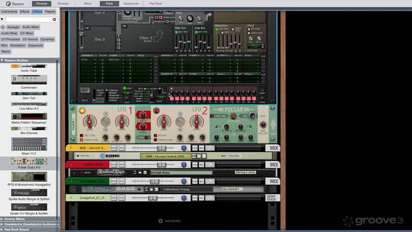412x232 pixels.
Task: Click the Pulsar LFO 1 level knob
Action: click(122, 122)
